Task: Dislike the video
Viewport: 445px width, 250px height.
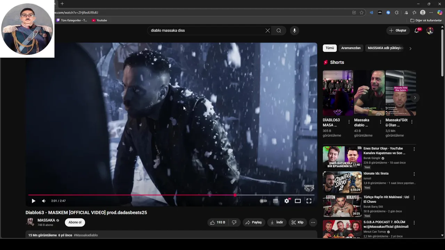Action: 234,222
